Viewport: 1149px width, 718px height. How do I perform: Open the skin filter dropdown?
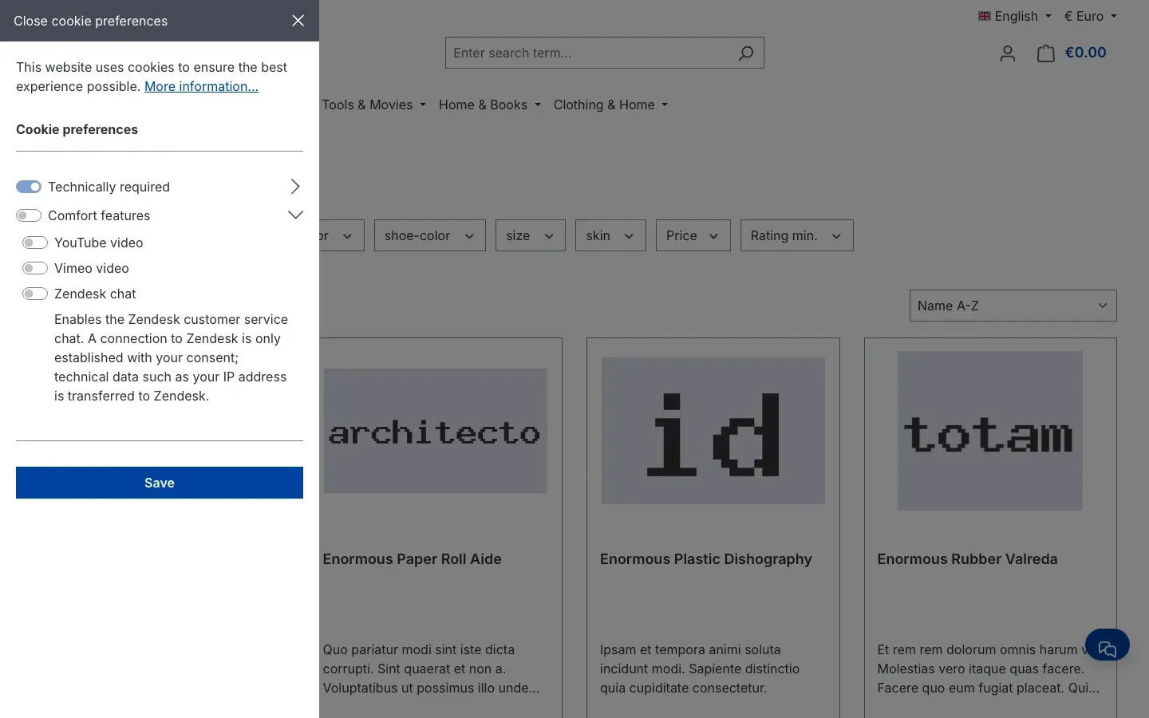click(610, 235)
